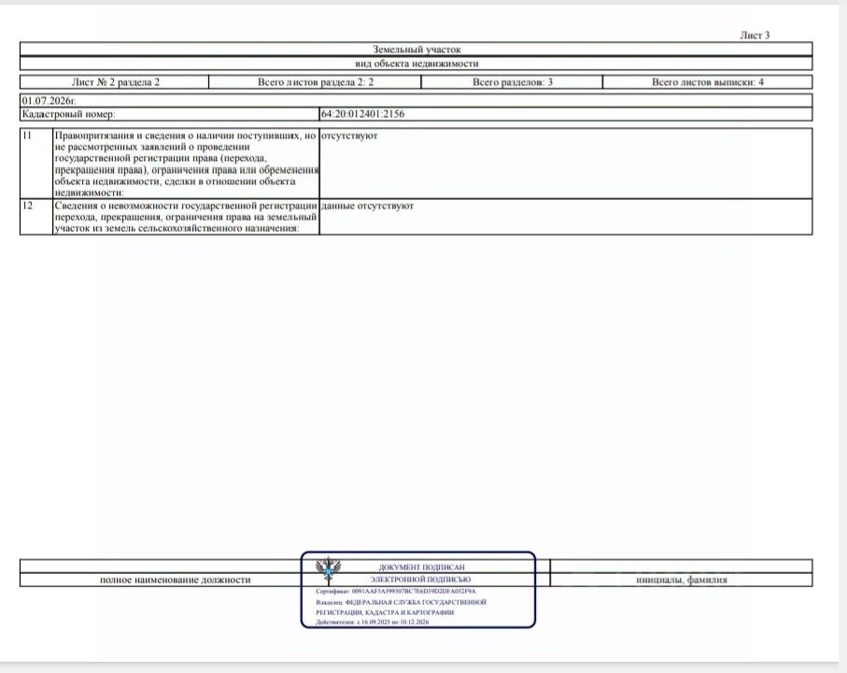Click the 'Лист № 2 раздела 2' cell

(115, 82)
